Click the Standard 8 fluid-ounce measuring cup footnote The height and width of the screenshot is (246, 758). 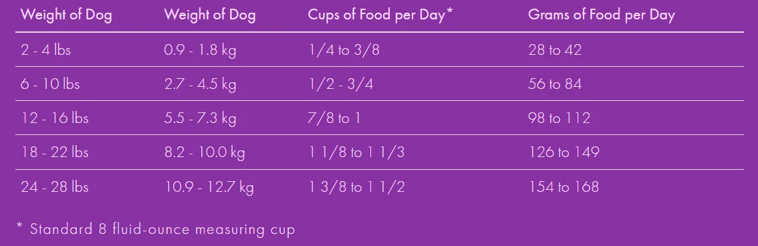click(x=156, y=229)
